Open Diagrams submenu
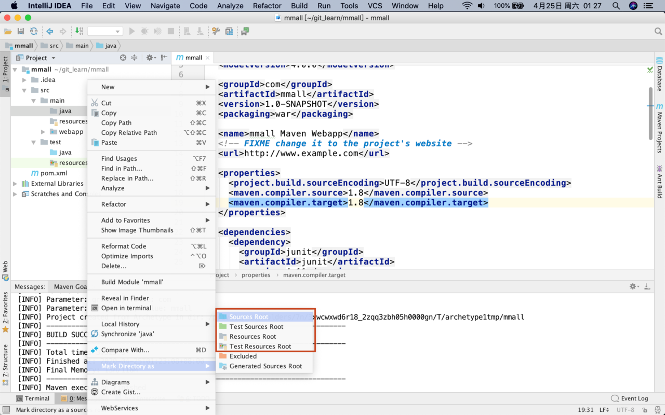 point(151,382)
